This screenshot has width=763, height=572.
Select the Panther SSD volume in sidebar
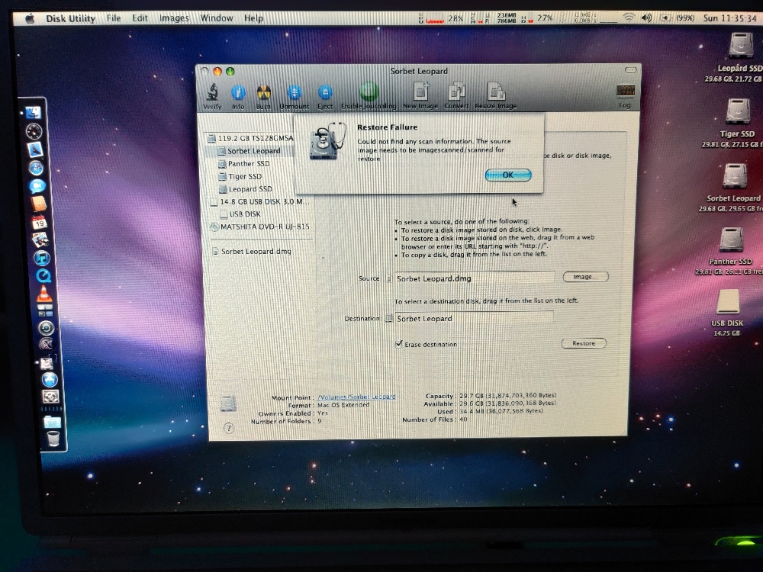pyautogui.click(x=244, y=164)
